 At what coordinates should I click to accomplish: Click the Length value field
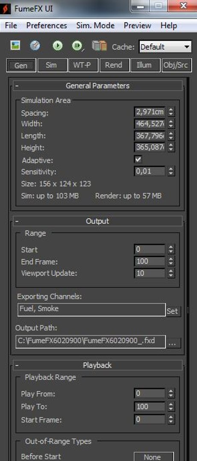pos(150,136)
